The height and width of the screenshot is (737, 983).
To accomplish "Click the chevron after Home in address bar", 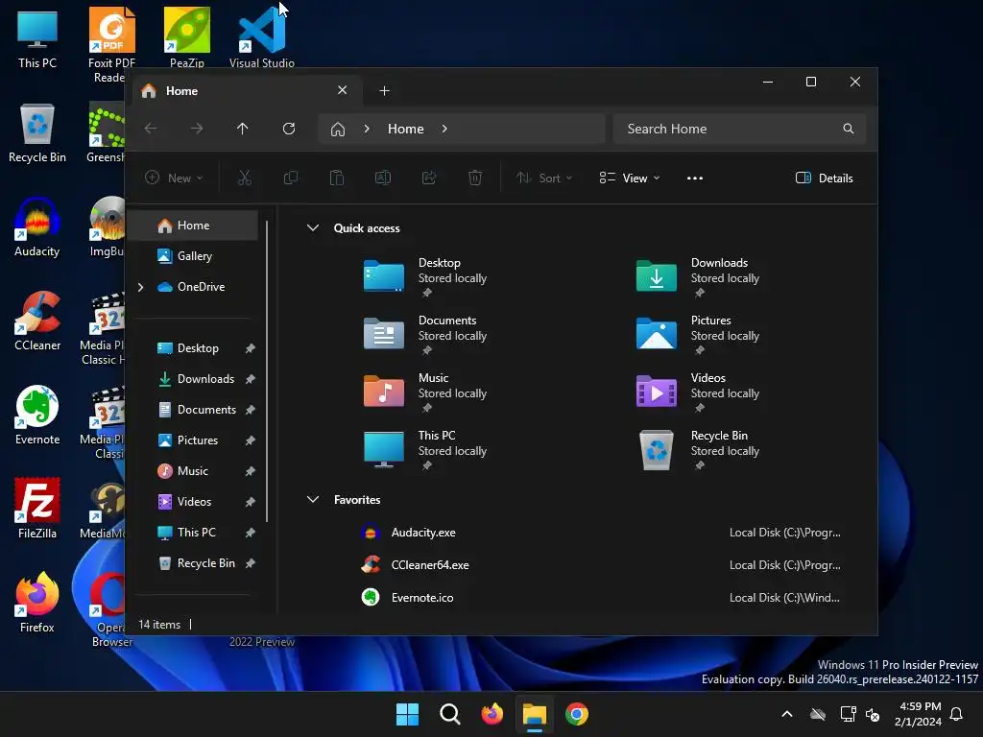I will tap(444, 129).
